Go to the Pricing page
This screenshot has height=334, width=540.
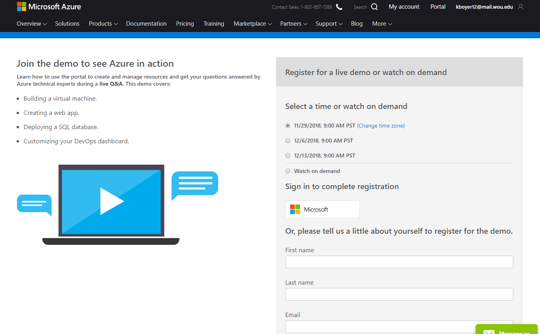pos(185,24)
